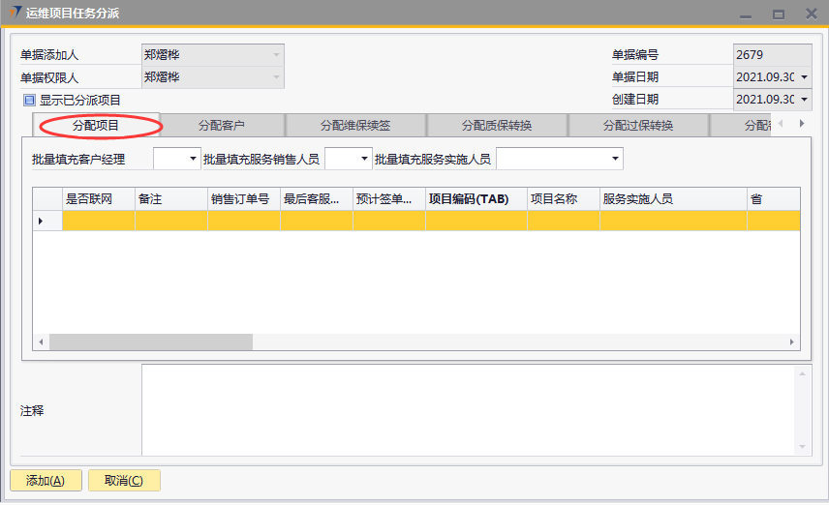Image resolution: width=829 pixels, height=505 pixels.
Task: Open the 批量填充客户经理 dropdown
Action: [192, 159]
